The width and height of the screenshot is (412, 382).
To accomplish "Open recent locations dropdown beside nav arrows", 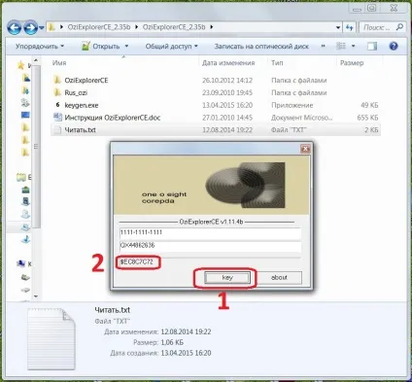I will coord(42,28).
